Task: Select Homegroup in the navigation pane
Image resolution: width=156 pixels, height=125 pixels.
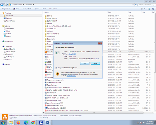Action: tap(9, 41)
